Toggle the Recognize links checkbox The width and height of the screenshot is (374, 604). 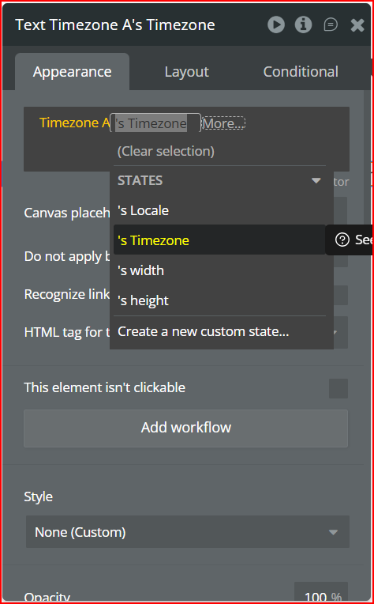(x=341, y=295)
